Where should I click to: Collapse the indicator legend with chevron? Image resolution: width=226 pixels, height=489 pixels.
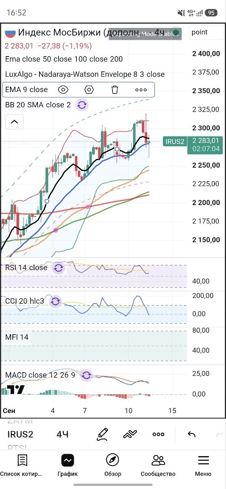tap(15, 122)
